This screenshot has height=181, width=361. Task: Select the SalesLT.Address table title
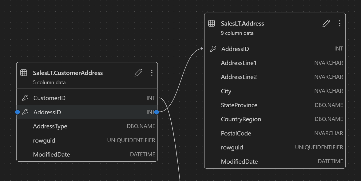click(242, 23)
